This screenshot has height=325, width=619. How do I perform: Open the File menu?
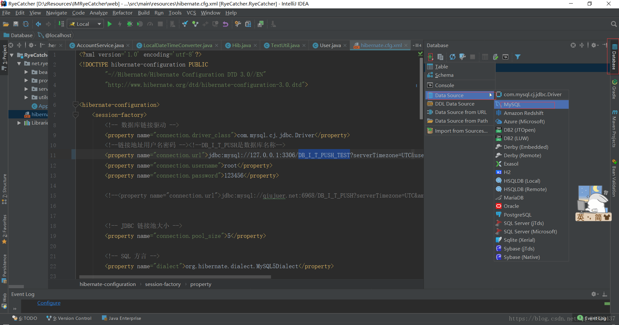coord(6,13)
